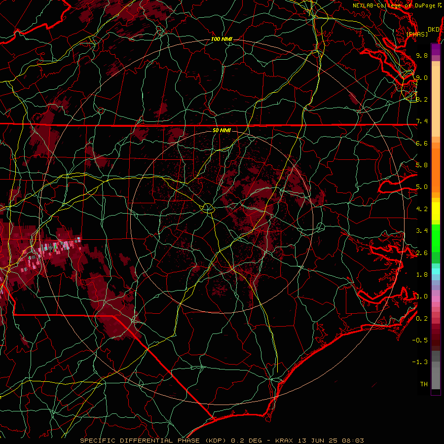Viewport: 444px width, 444px height.
Task: Click the 4.2 value on the color scale
Action: click(x=422, y=209)
